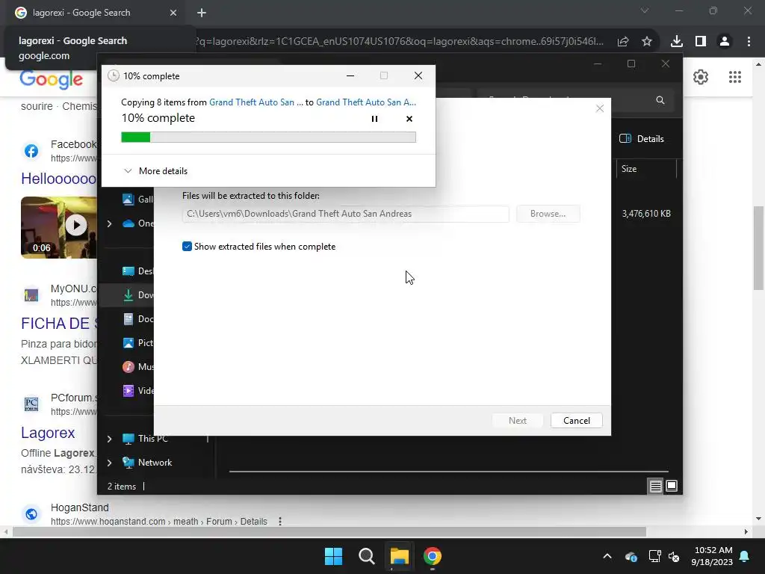Open a new Chrome tab
The width and height of the screenshot is (765, 574).
[202, 13]
